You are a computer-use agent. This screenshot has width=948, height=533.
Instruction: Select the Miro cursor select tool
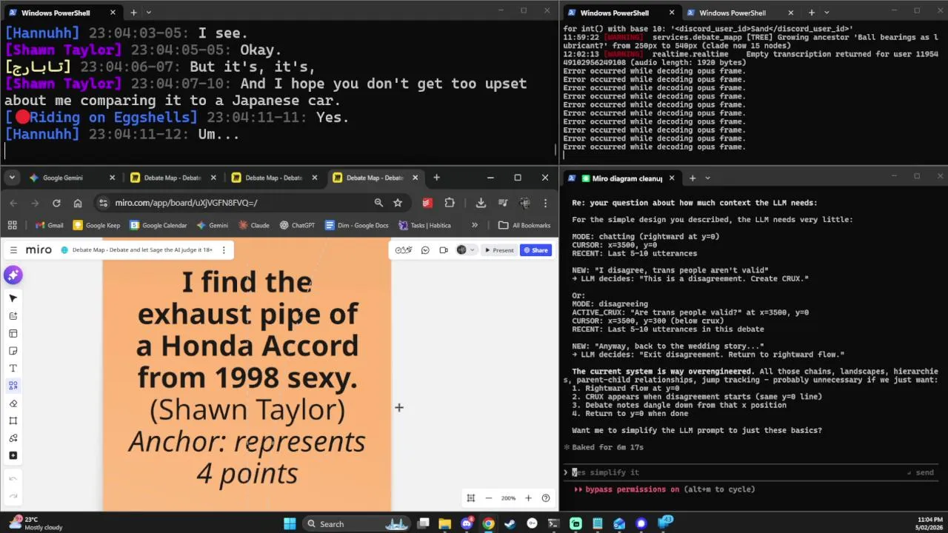[13, 298]
